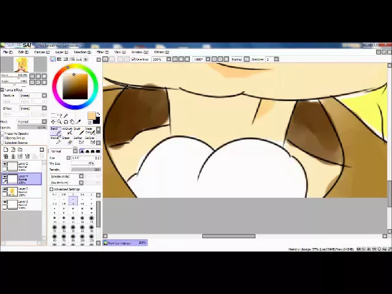Pick the Marker tool
The image size is (392, 294).
(x=54, y=138)
